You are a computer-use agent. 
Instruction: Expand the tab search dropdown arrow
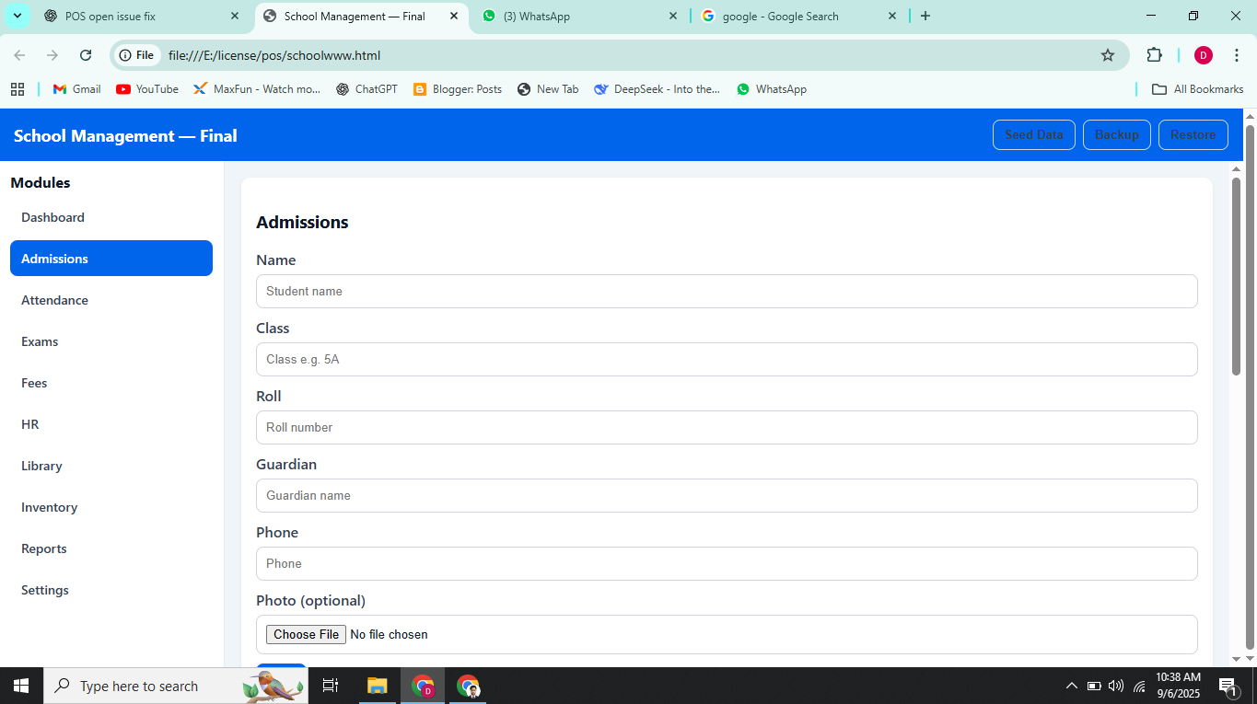pos(17,16)
